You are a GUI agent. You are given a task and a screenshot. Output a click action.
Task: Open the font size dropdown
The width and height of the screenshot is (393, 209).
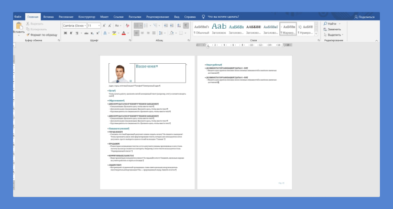(x=100, y=25)
